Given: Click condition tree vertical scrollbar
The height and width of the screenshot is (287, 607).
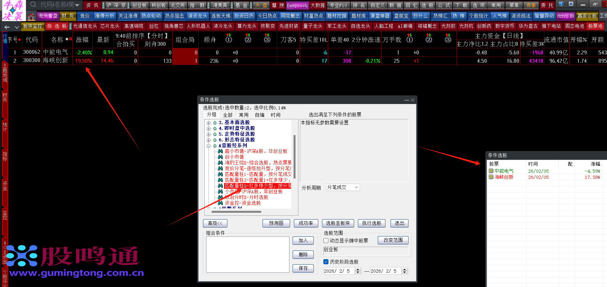Looking at the screenshot, I should click(x=295, y=157).
